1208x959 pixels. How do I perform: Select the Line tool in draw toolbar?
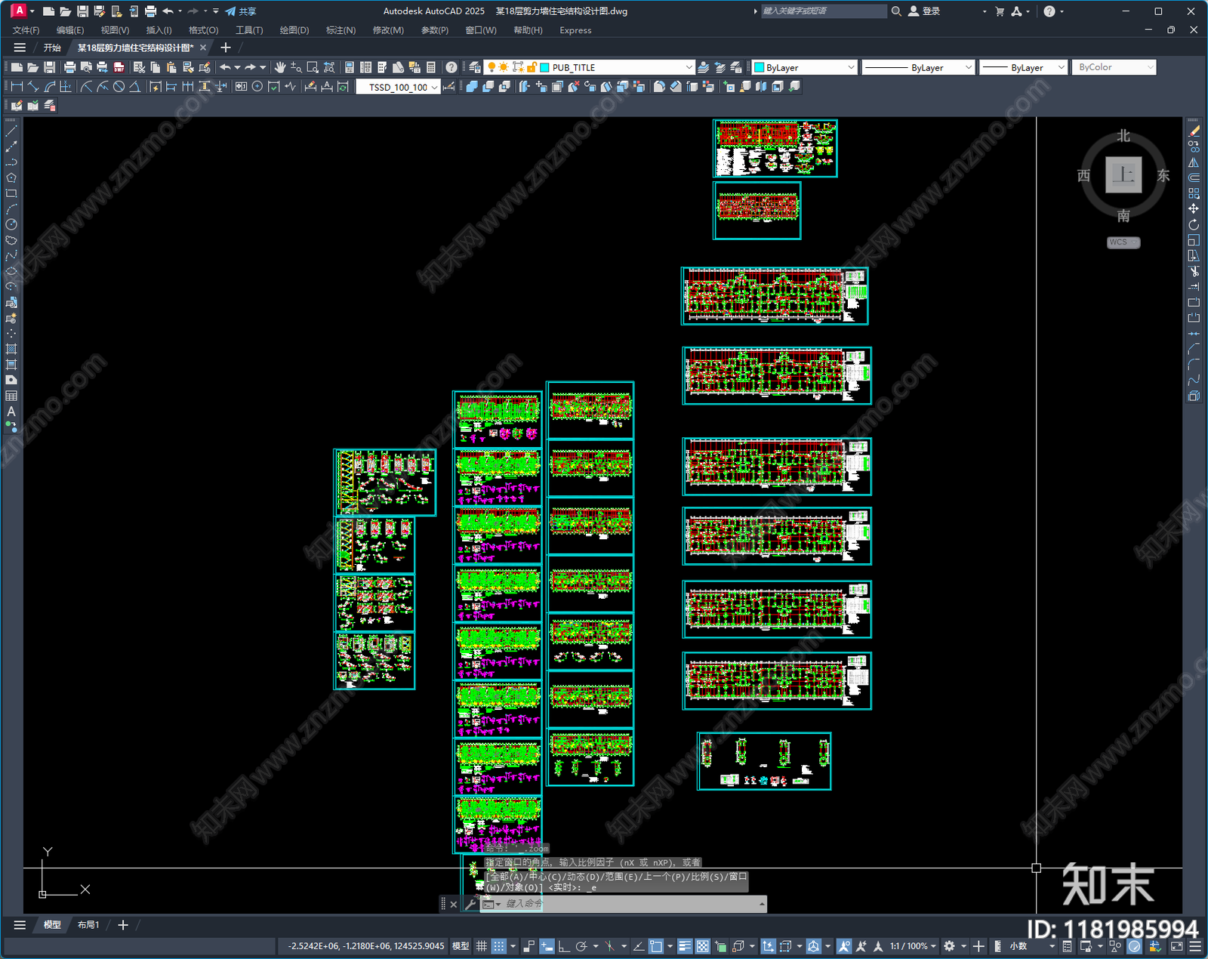pyautogui.click(x=11, y=131)
